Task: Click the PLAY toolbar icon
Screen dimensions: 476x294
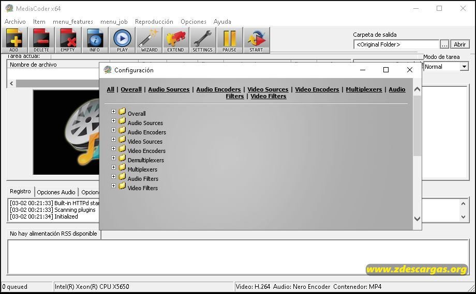Action: [x=122, y=40]
